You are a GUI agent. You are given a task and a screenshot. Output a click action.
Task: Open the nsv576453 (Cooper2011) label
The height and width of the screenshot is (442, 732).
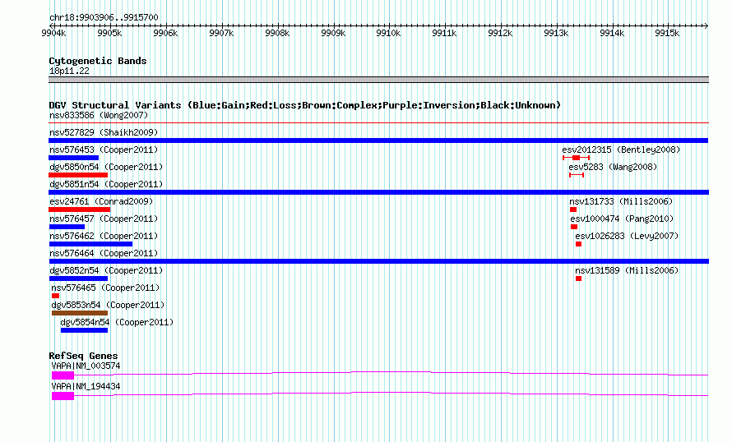(104, 150)
